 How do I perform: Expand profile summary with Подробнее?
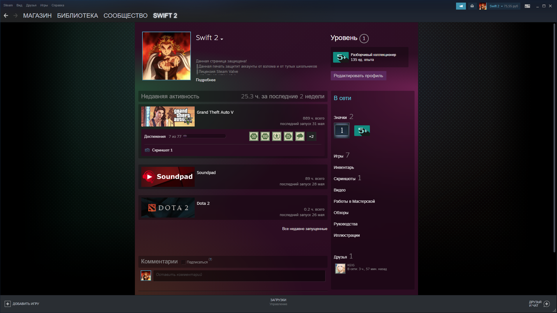(206, 80)
